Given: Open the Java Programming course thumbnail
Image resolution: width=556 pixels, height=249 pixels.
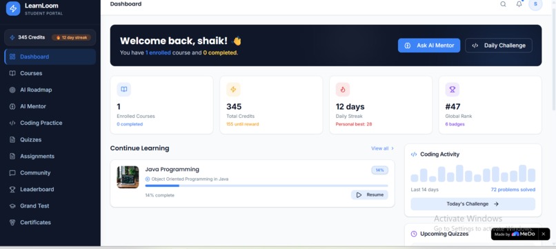Looking at the screenshot, I should [x=128, y=177].
